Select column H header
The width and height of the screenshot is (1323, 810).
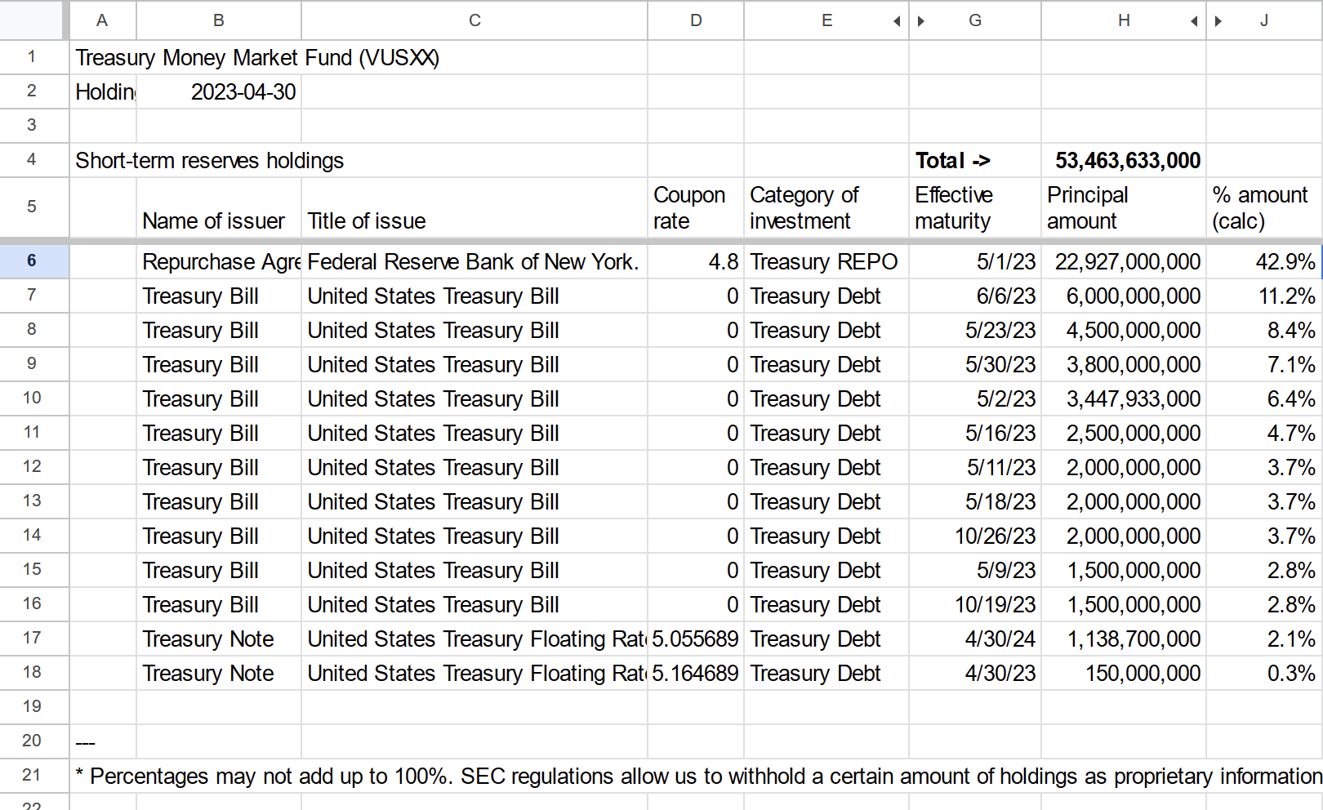coord(1124,20)
